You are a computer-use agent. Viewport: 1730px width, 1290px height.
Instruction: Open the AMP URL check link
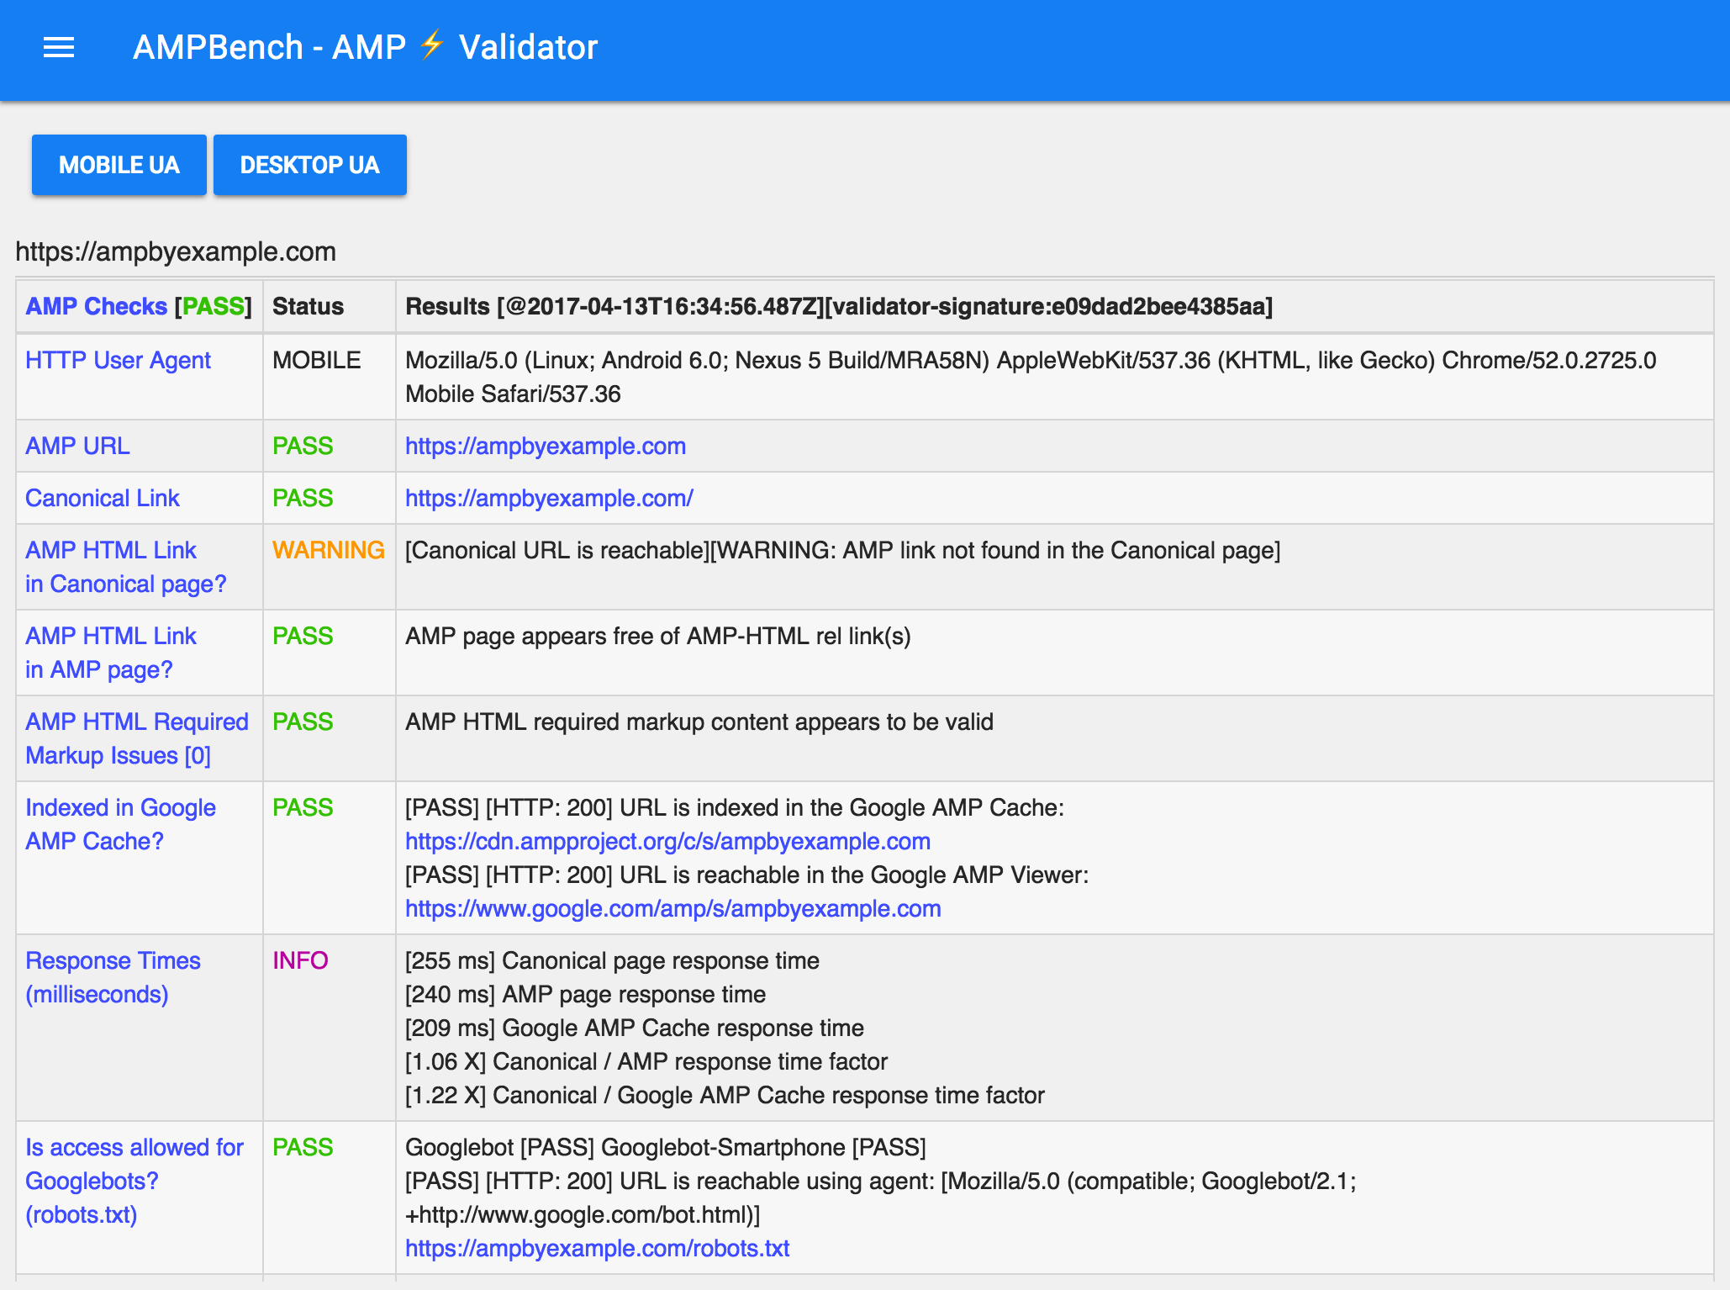77,446
